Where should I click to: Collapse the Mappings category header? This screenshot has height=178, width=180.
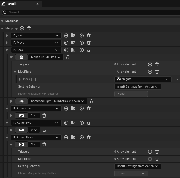(2, 21)
